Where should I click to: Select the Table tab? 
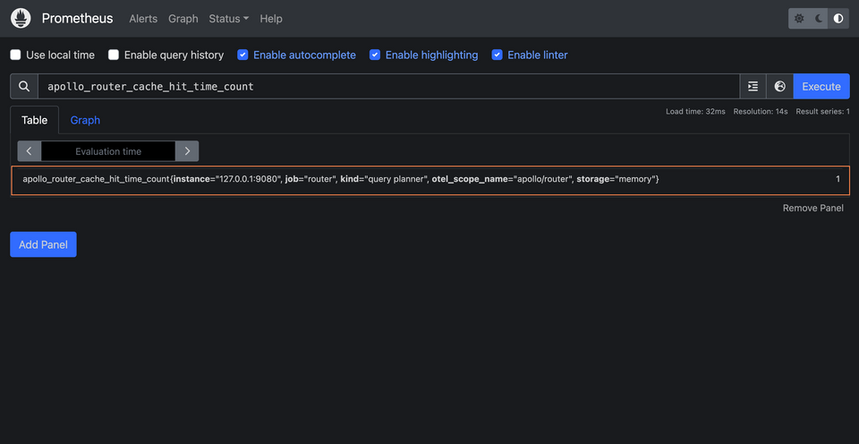(35, 120)
